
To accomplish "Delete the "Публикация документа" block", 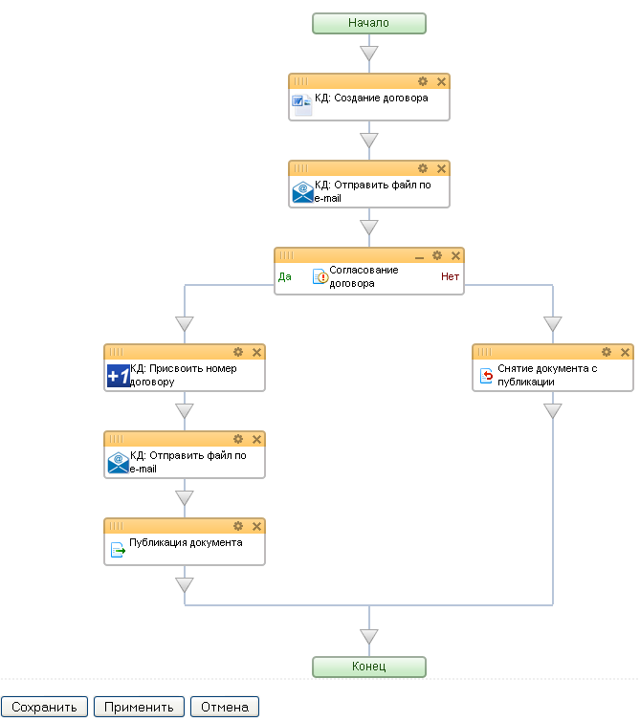I will tap(256, 526).
